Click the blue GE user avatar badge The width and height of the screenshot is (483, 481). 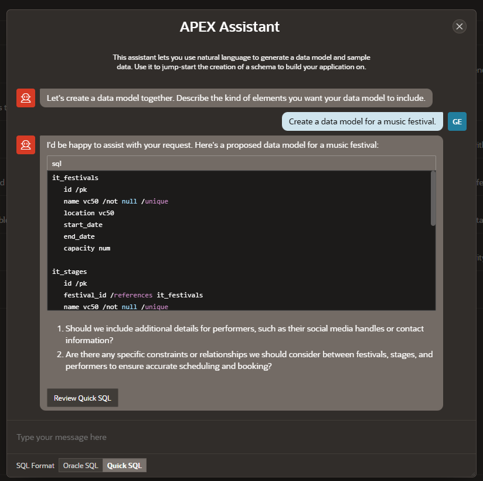point(457,121)
